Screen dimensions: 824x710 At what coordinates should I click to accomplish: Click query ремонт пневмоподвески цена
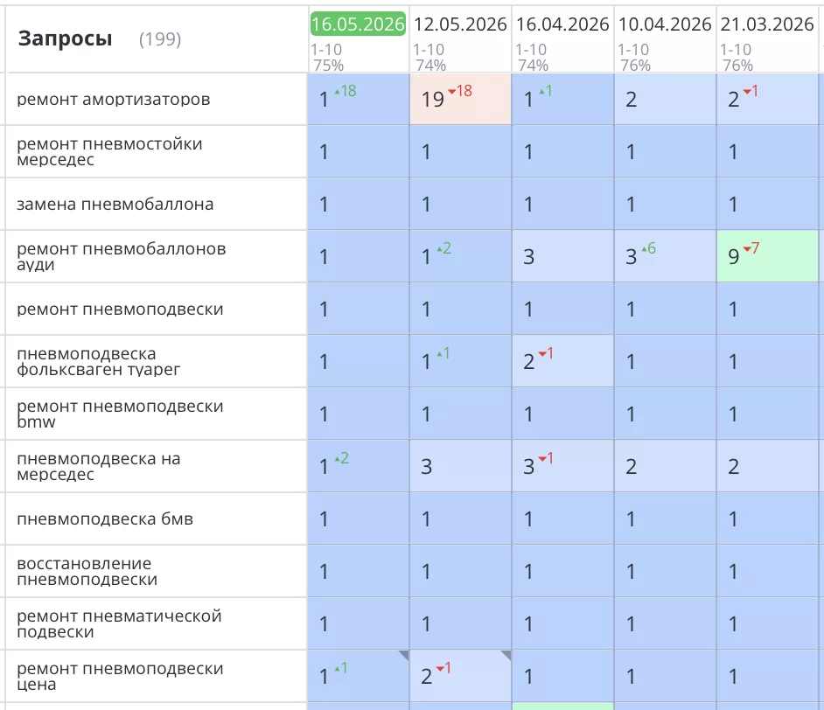120,677
